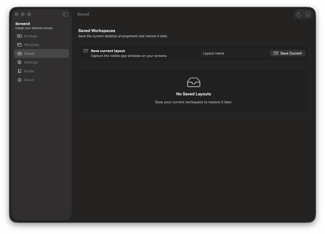Click the Saved tray icon in sidebar
Screen dimensions: 325x234
[x=19, y=54]
